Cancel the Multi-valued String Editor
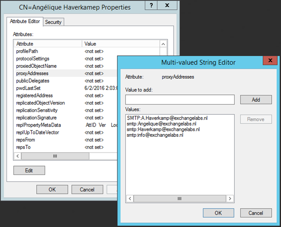Viewport: 281px width, 227px height. pyautogui.click(x=256, y=213)
